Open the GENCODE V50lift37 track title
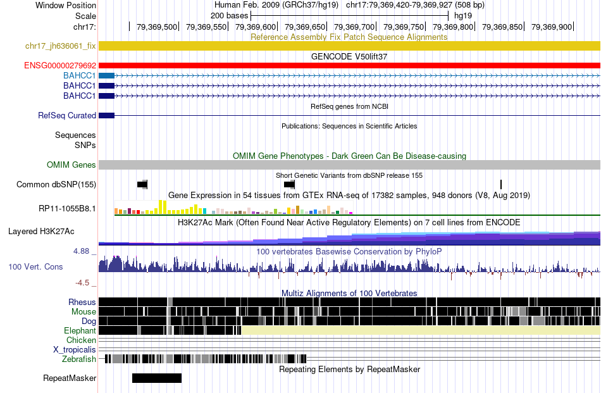The width and height of the screenshot is (601, 393). (x=349, y=57)
